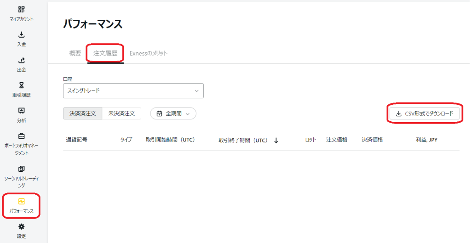Click the パフォーマンス chart icon
The width and height of the screenshot is (471, 243).
[x=22, y=202]
